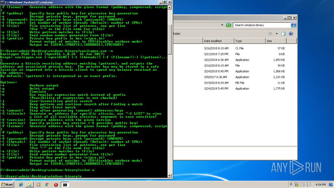
Task: Sort files by Size column
Action: tap(276, 41)
